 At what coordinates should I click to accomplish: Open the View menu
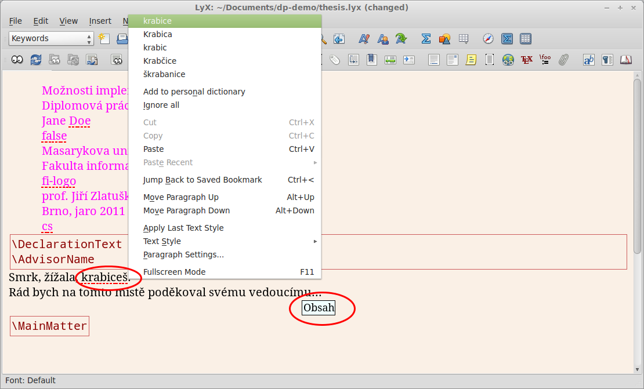click(68, 21)
